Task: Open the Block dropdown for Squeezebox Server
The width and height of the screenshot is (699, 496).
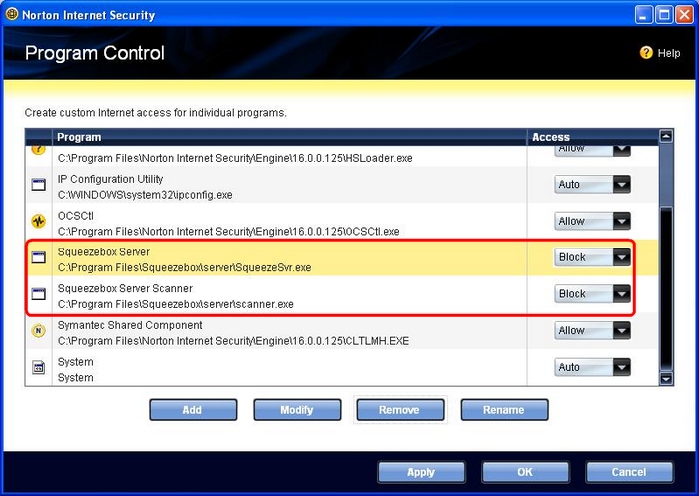Action: [592, 257]
